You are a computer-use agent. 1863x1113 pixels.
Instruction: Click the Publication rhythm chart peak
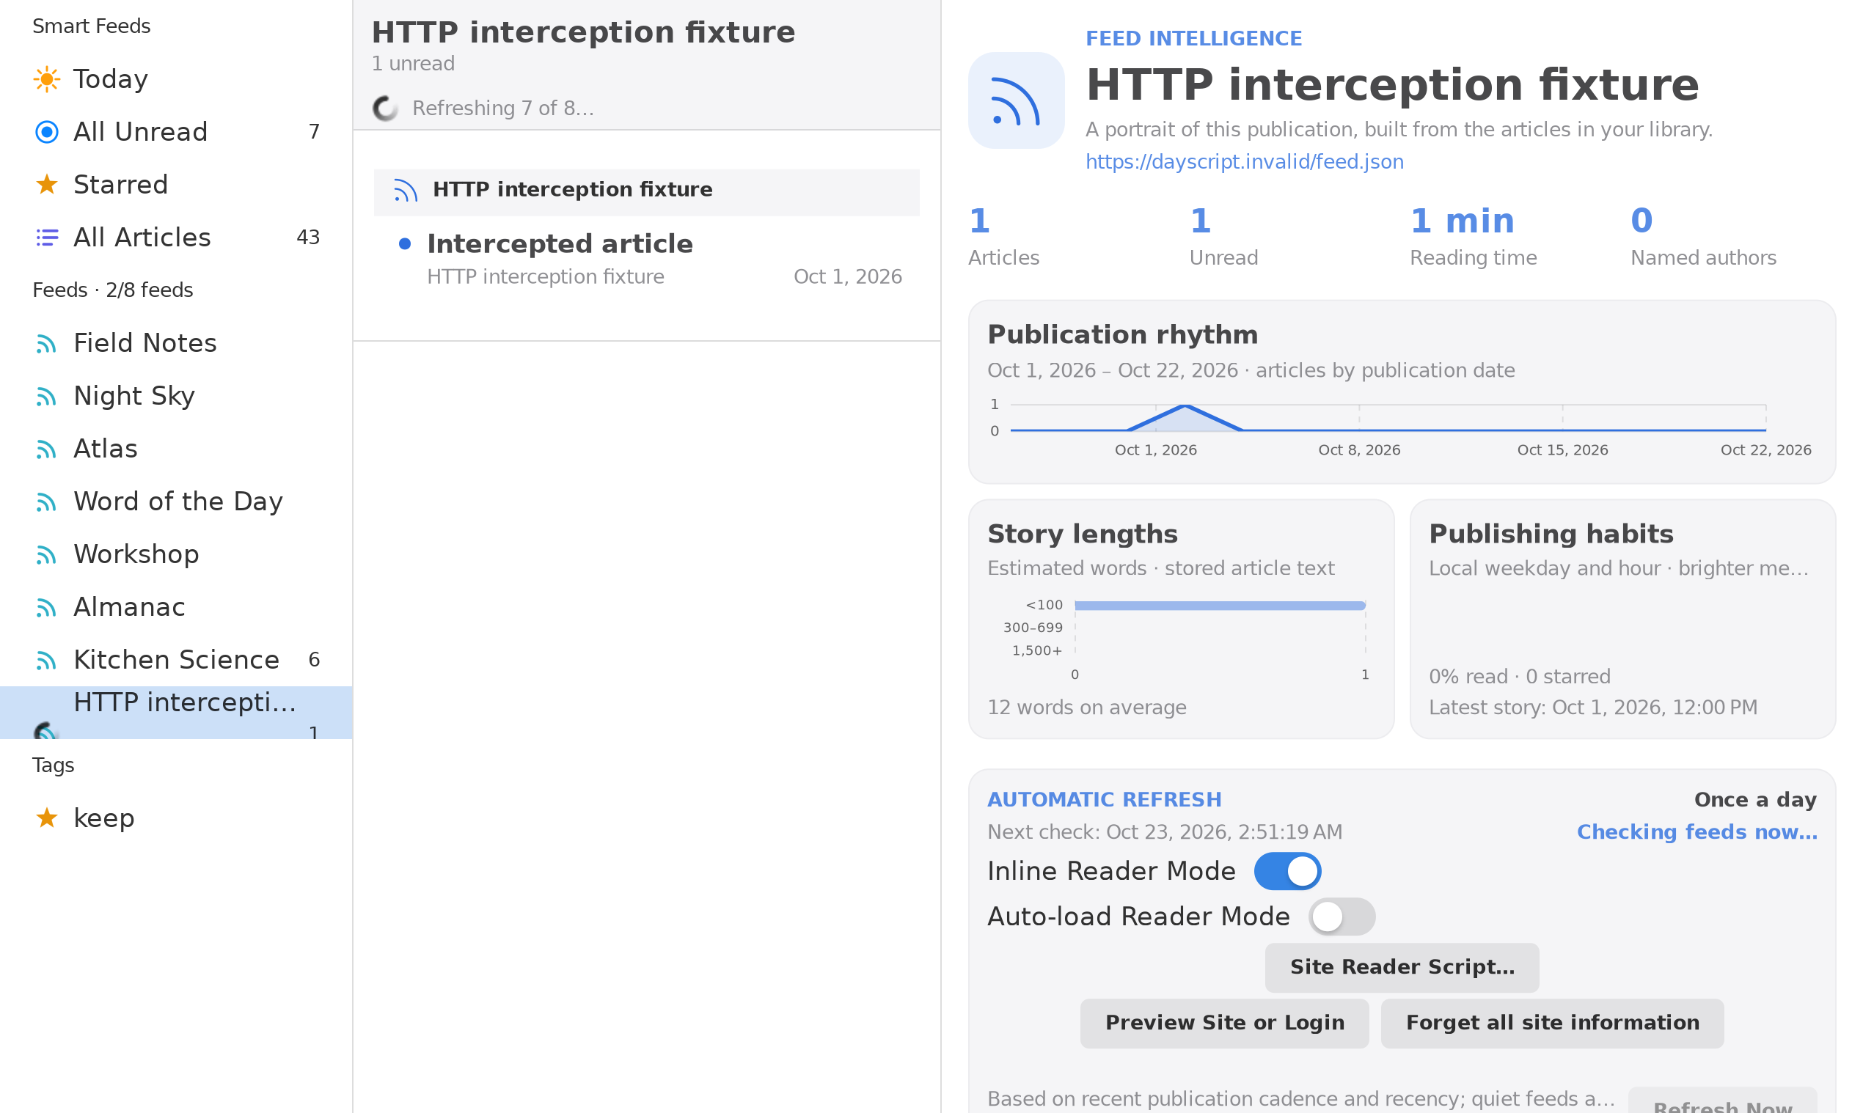[1185, 405]
